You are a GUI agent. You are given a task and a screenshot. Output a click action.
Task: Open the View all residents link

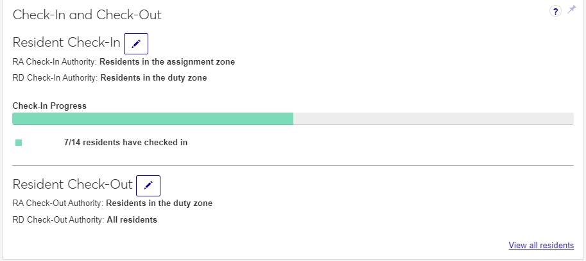[x=541, y=245]
